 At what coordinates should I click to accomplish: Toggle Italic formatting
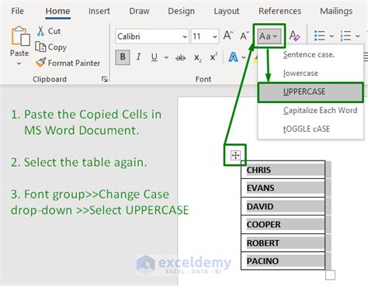pos(139,57)
